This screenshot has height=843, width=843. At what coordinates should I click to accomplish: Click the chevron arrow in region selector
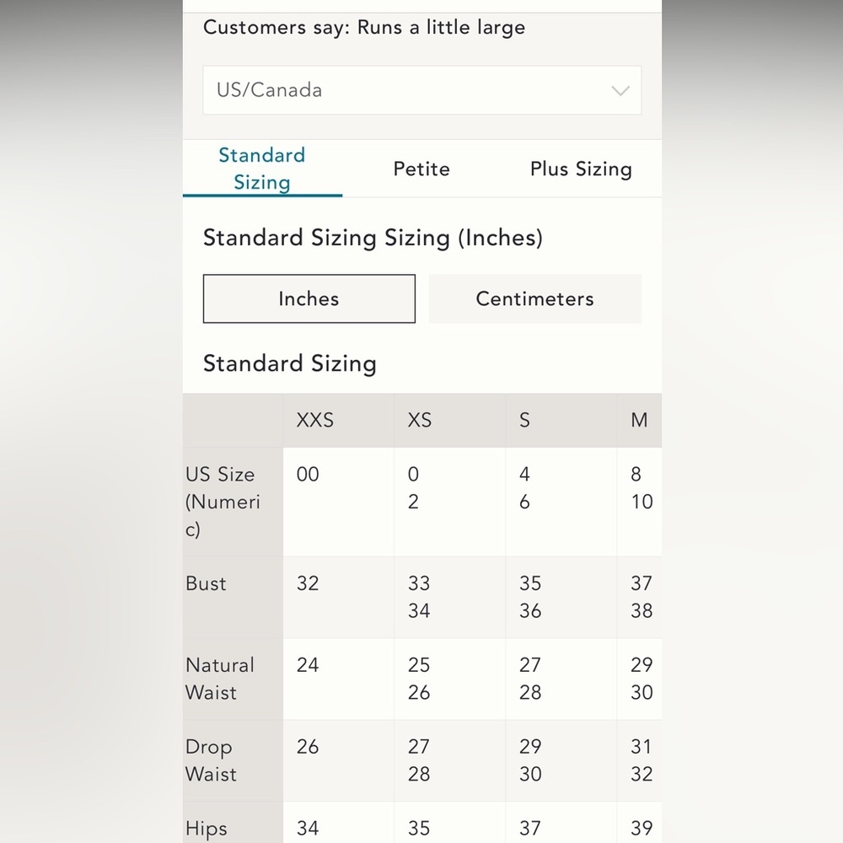tap(620, 91)
